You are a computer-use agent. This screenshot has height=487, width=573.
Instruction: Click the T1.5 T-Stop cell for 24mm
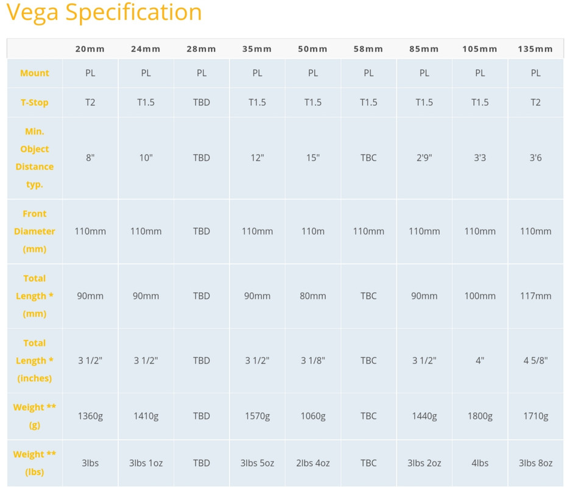point(146,102)
